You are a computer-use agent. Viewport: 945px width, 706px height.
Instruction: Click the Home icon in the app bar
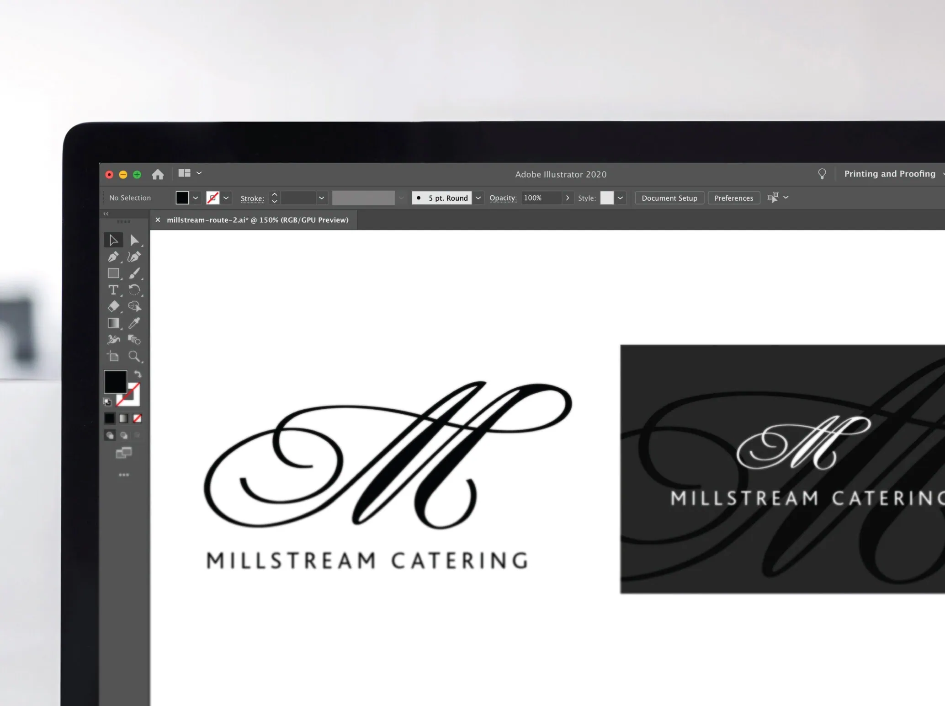158,174
